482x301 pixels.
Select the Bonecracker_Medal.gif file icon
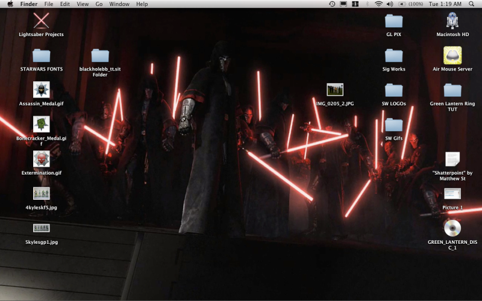point(41,125)
